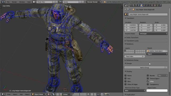Enable the Draw All Edges checkbox

125,84
